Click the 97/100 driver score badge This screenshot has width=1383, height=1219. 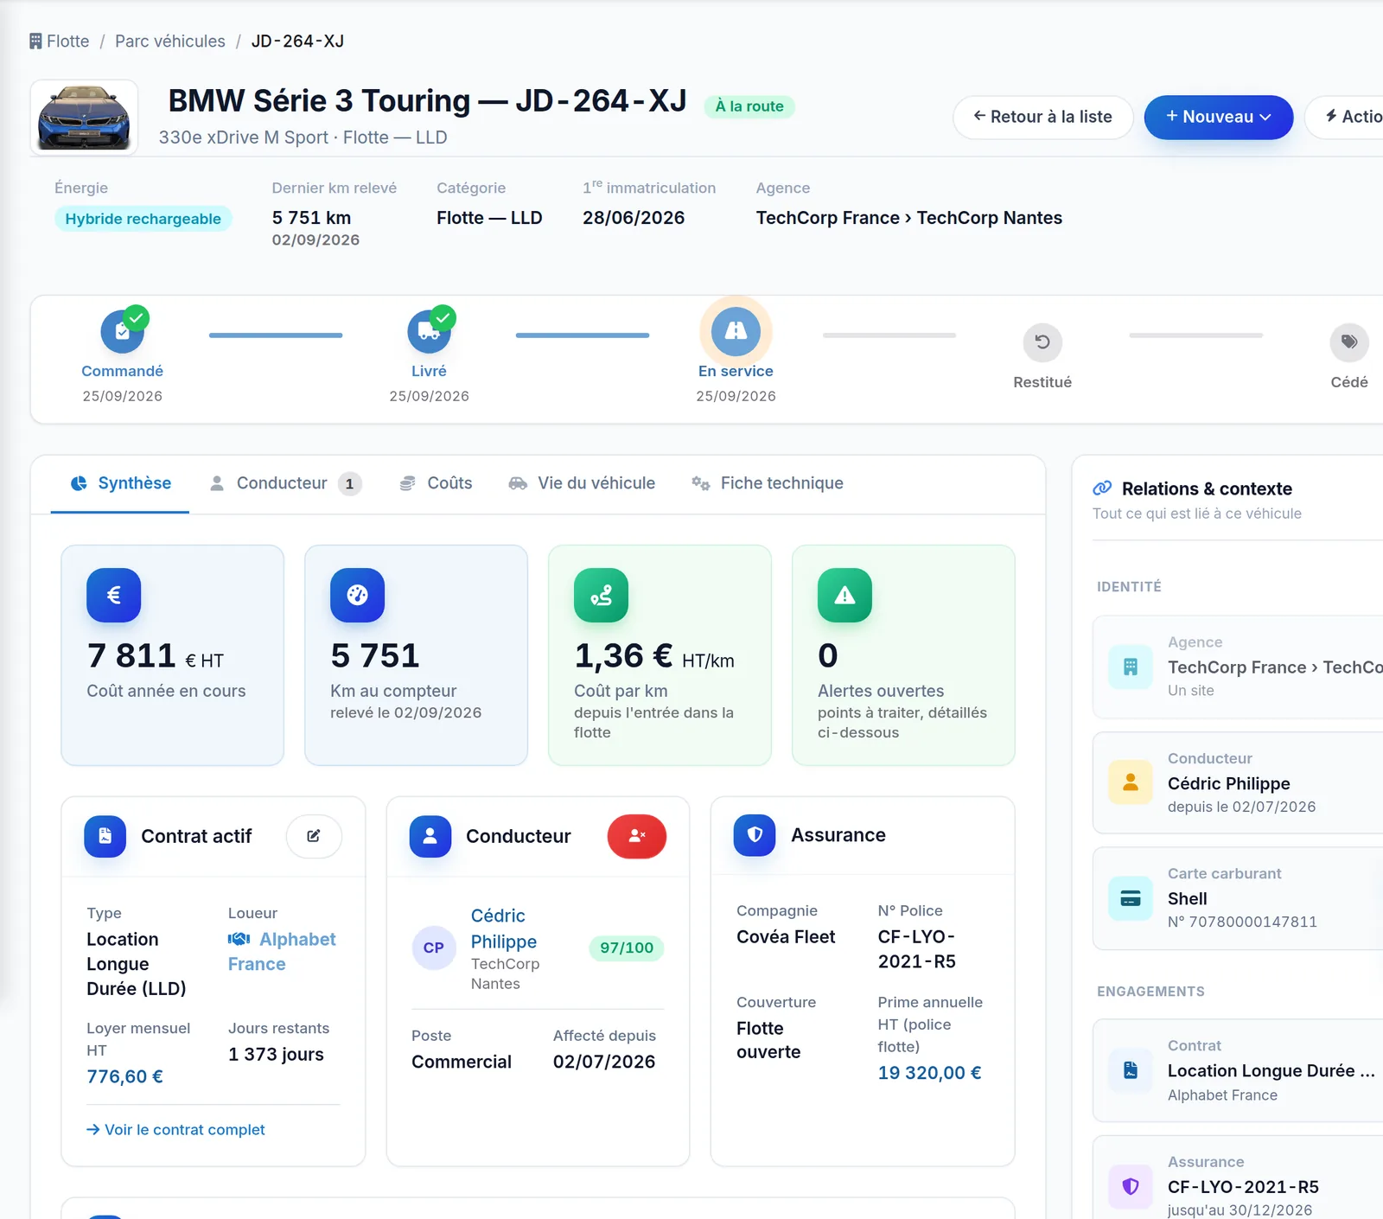pyautogui.click(x=627, y=948)
